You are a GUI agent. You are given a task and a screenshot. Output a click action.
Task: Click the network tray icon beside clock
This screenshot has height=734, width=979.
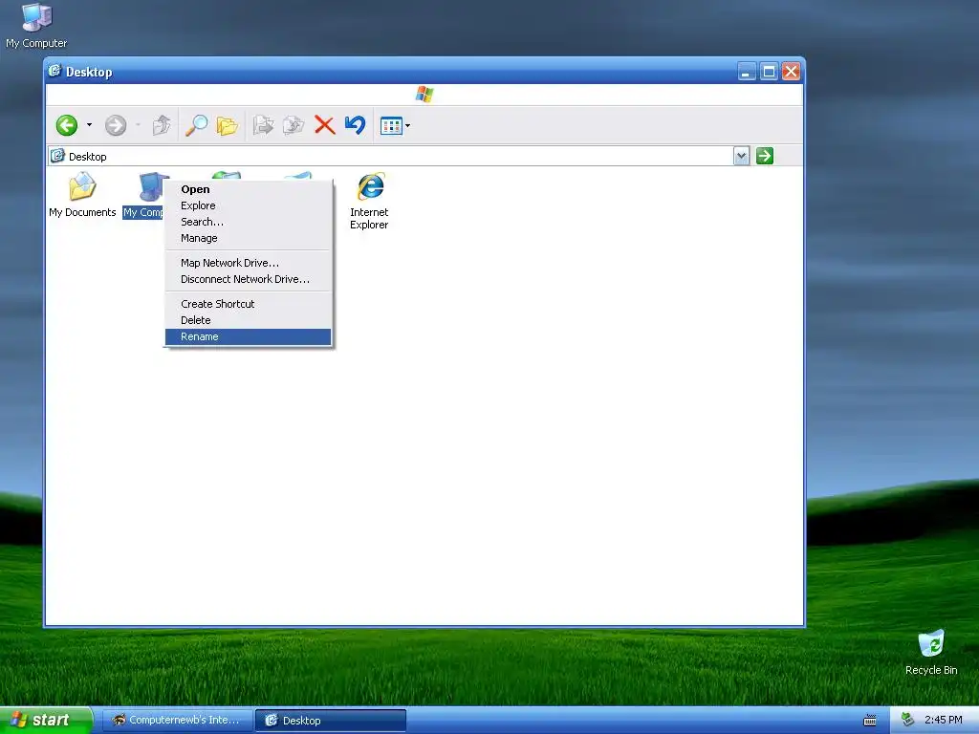click(908, 720)
